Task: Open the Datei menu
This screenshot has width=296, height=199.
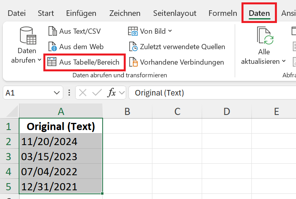Action: coord(17,13)
